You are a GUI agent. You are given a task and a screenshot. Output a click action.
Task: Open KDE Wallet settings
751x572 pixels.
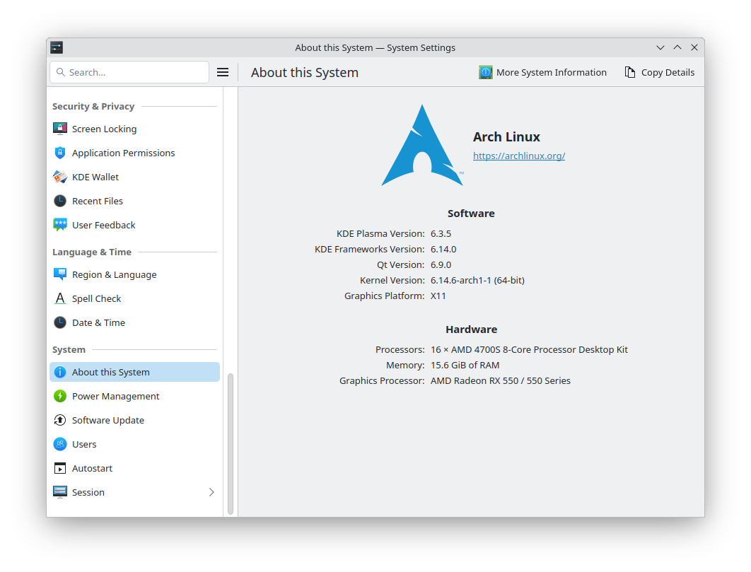pyautogui.click(x=134, y=177)
